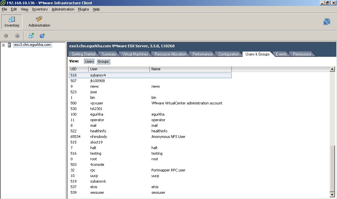Switch to the Events tab
This screenshot has width=337, height=199.
[x=281, y=54]
